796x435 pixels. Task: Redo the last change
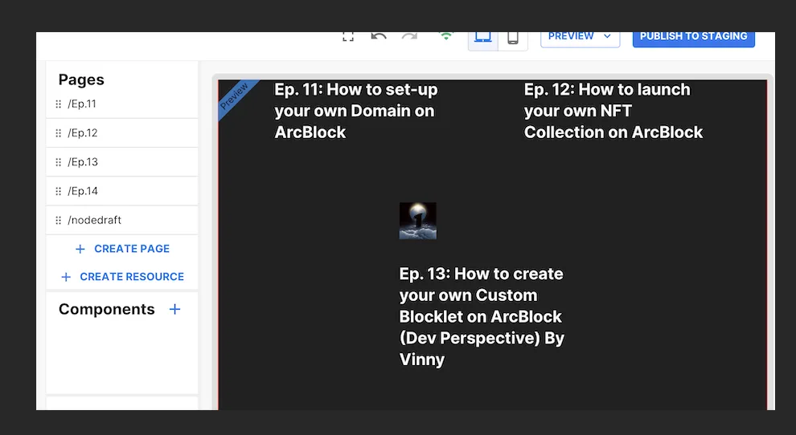pos(410,36)
